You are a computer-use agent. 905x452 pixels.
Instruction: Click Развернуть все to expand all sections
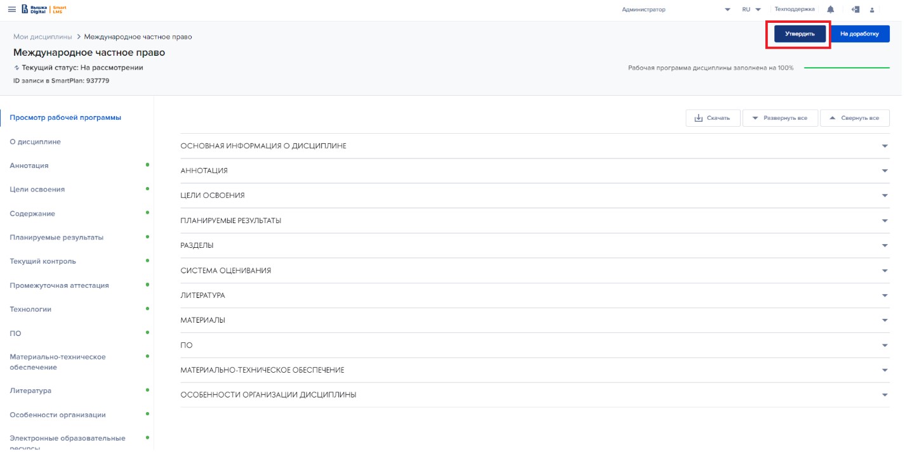[x=779, y=118]
